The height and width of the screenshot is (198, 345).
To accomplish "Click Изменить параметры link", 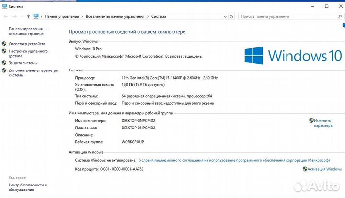I will (x=323, y=123).
